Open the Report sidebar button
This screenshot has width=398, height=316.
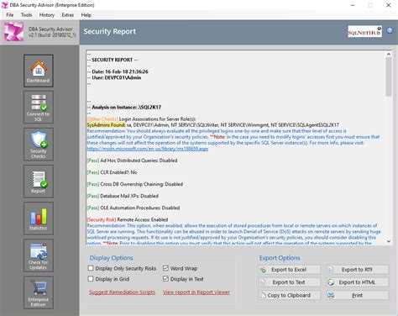[x=39, y=182]
